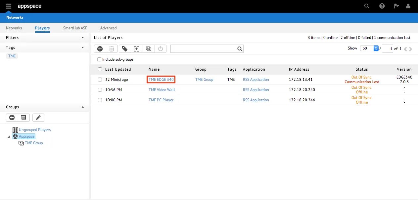Sort by Status column header
418x200 pixels.
[362, 69]
